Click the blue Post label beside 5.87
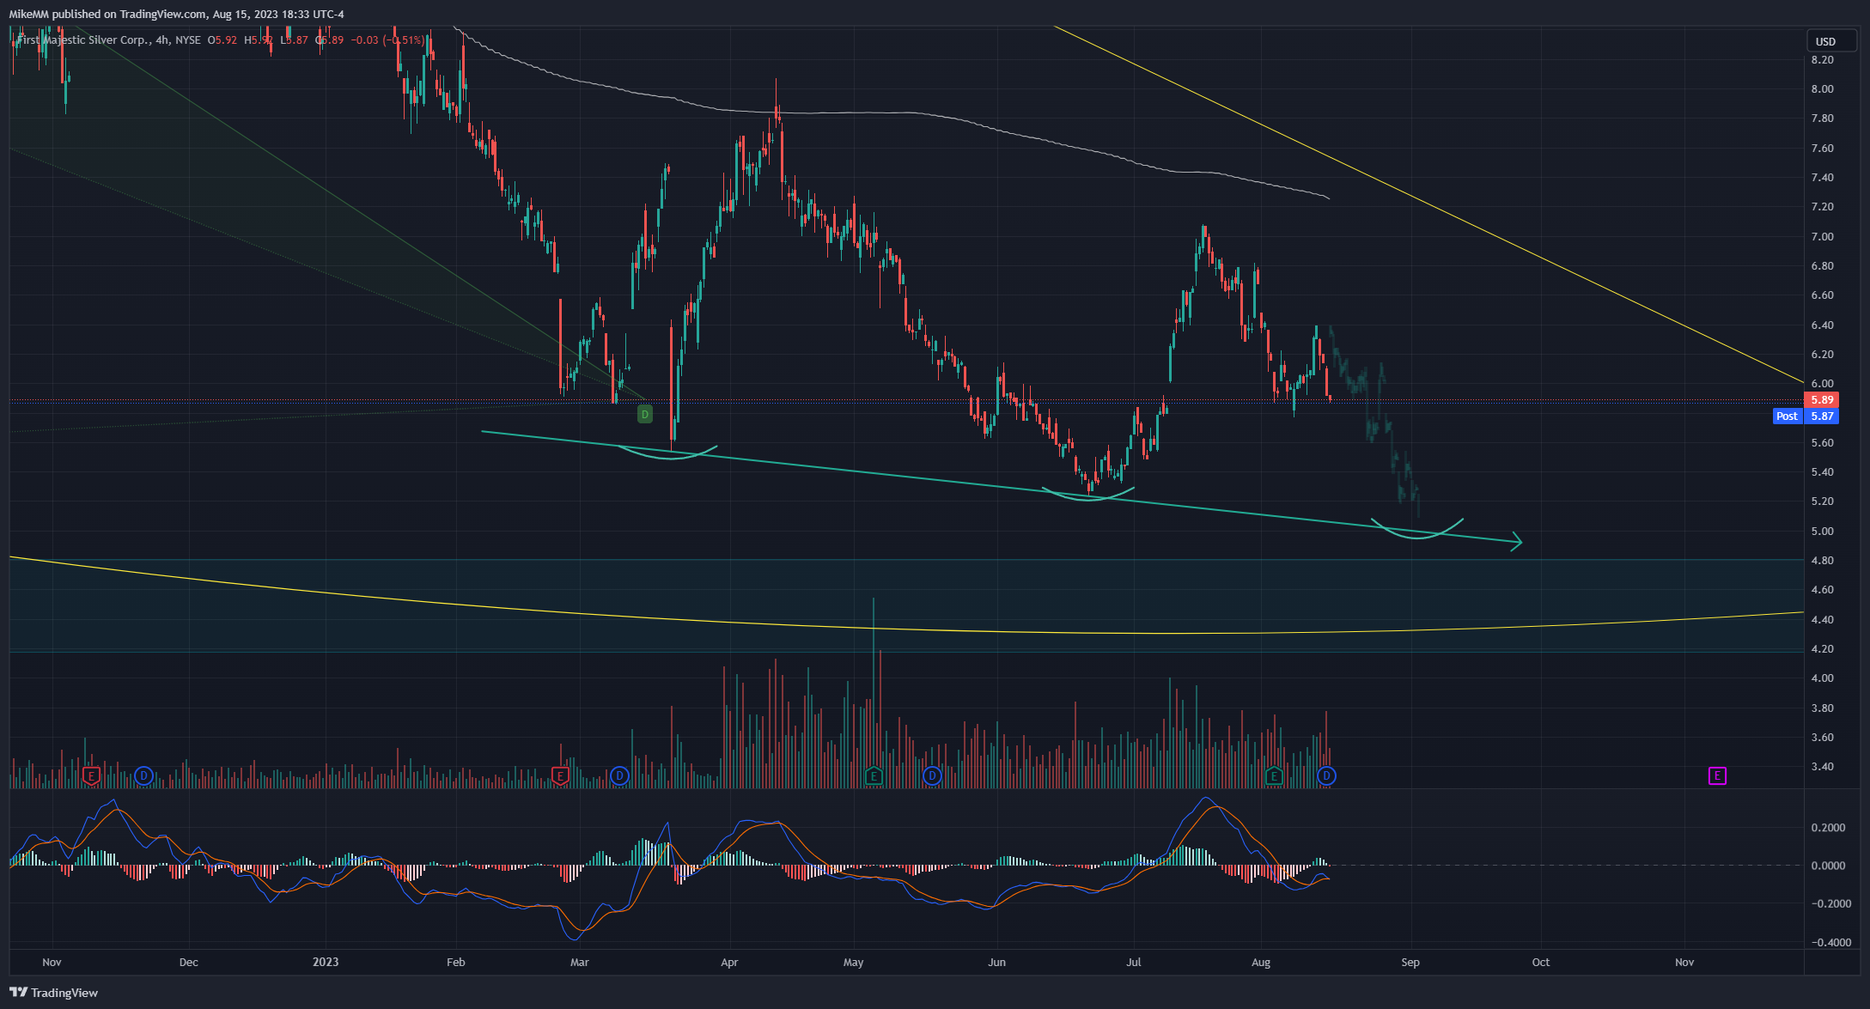The height and width of the screenshot is (1009, 1870). pos(1788,416)
